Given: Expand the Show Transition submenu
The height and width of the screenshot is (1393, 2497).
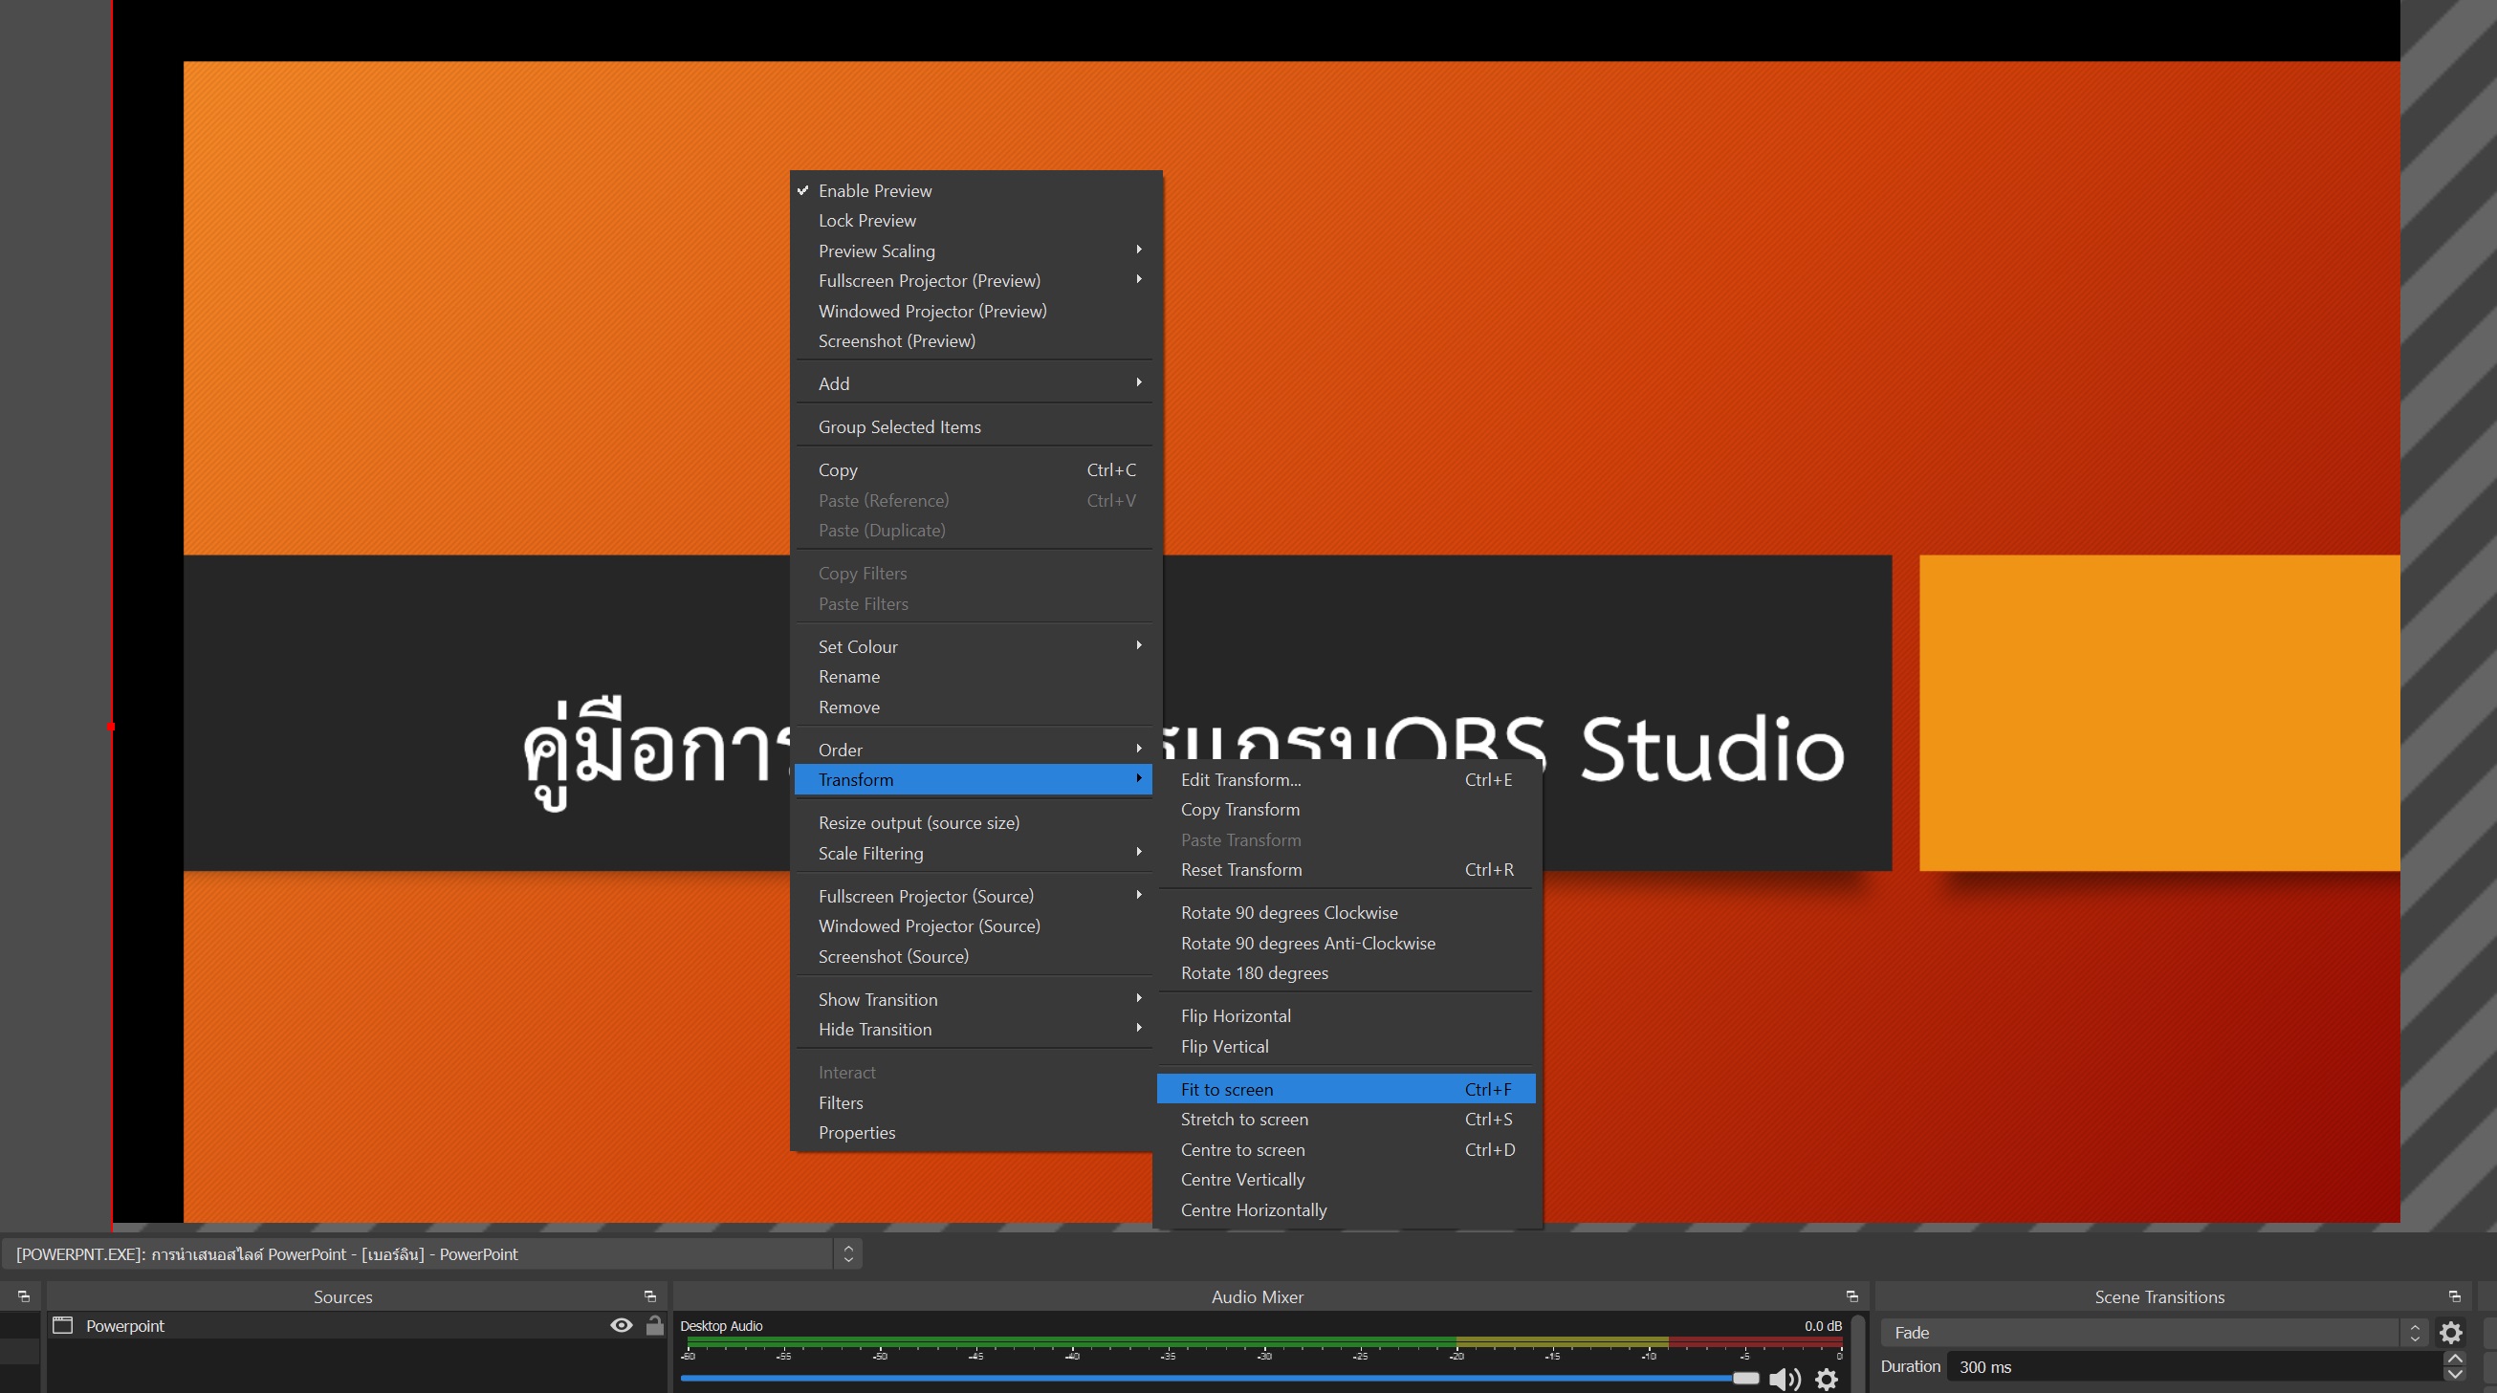Looking at the screenshot, I should pyautogui.click(x=974, y=1000).
